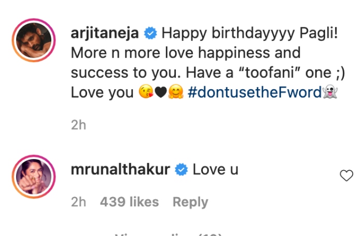Click the hugging face emoji
Image resolution: width=363 pixels, height=236 pixels.
(176, 93)
